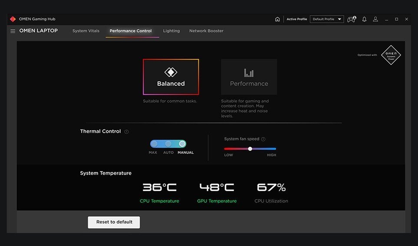Viewport: 418px width, 246px height.
Task: Select the Performance power mode tile
Action: (x=249, y=77)
